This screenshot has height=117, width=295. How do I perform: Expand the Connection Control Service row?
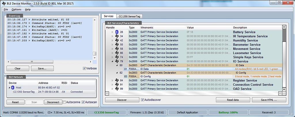tap(113, 85)
